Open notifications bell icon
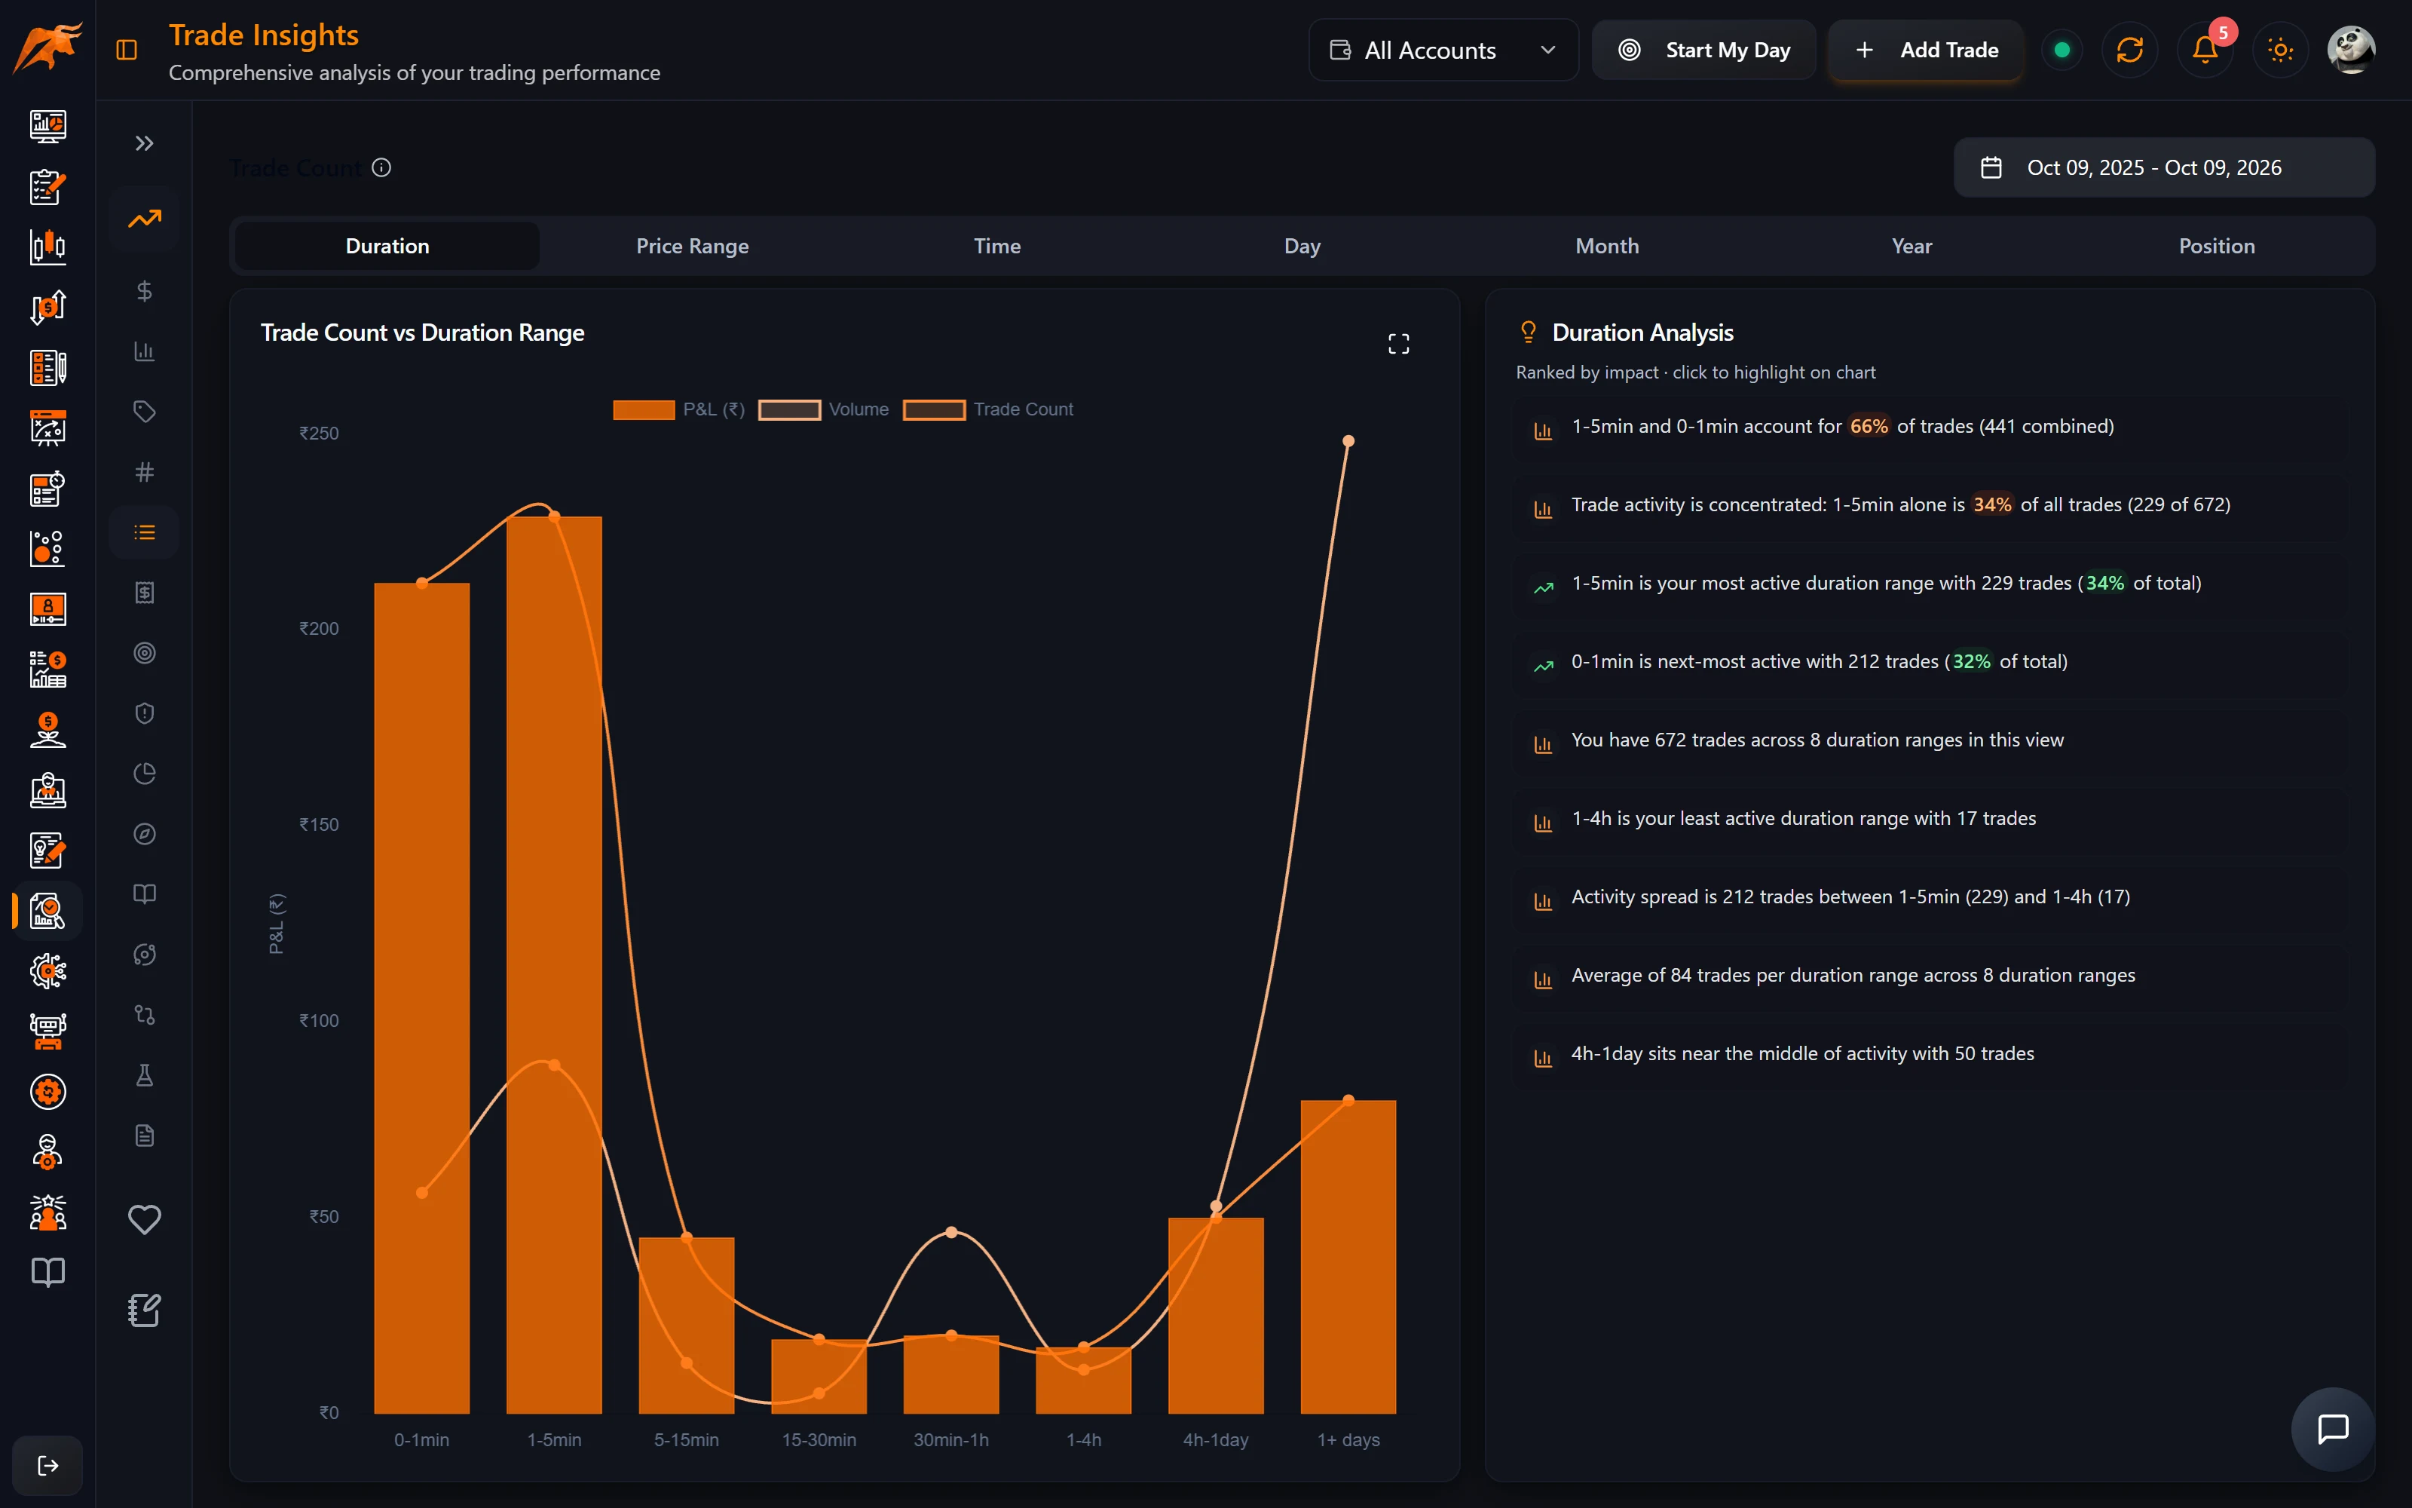 click(2205, 50)
